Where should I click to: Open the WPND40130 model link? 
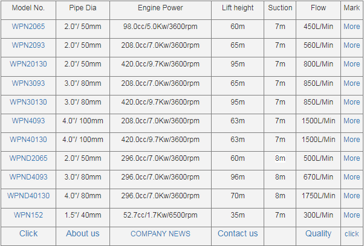[x=28, y=196]
